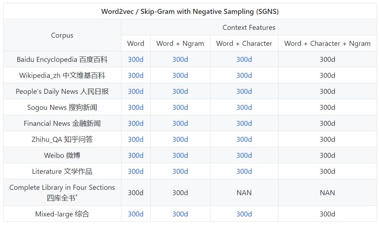Open Sogou News Word + Ngram 300d link

[180, 107]
